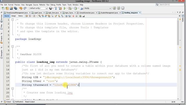186x105 pixels.
Task: Click the browser globe icon
Action: tap(51, 8)
